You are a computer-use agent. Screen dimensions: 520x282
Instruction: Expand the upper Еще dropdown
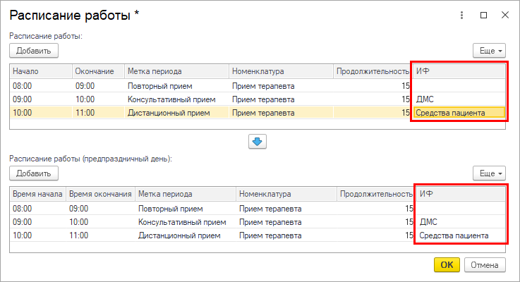pos(489,51)
